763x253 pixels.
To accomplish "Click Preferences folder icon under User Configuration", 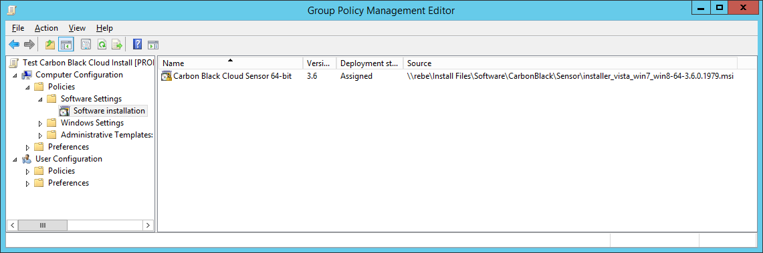I will 39,183.
